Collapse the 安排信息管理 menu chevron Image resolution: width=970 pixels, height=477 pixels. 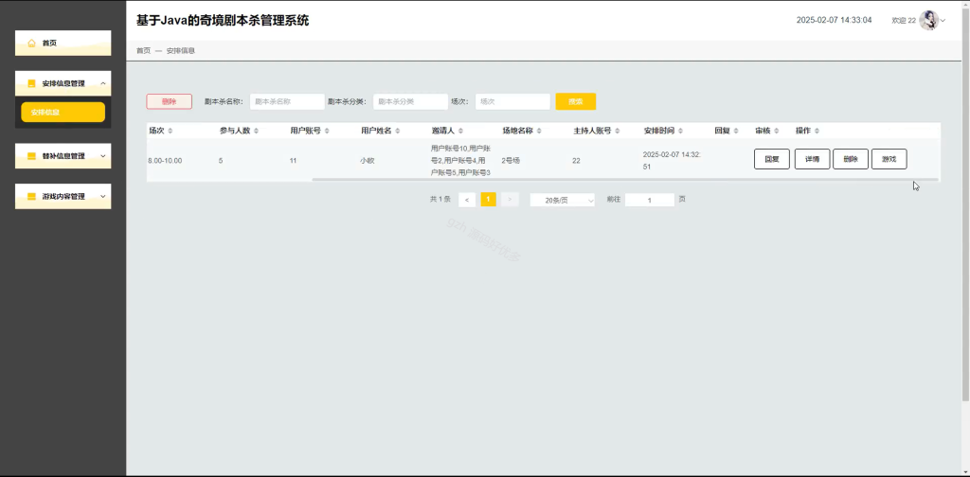102,83
